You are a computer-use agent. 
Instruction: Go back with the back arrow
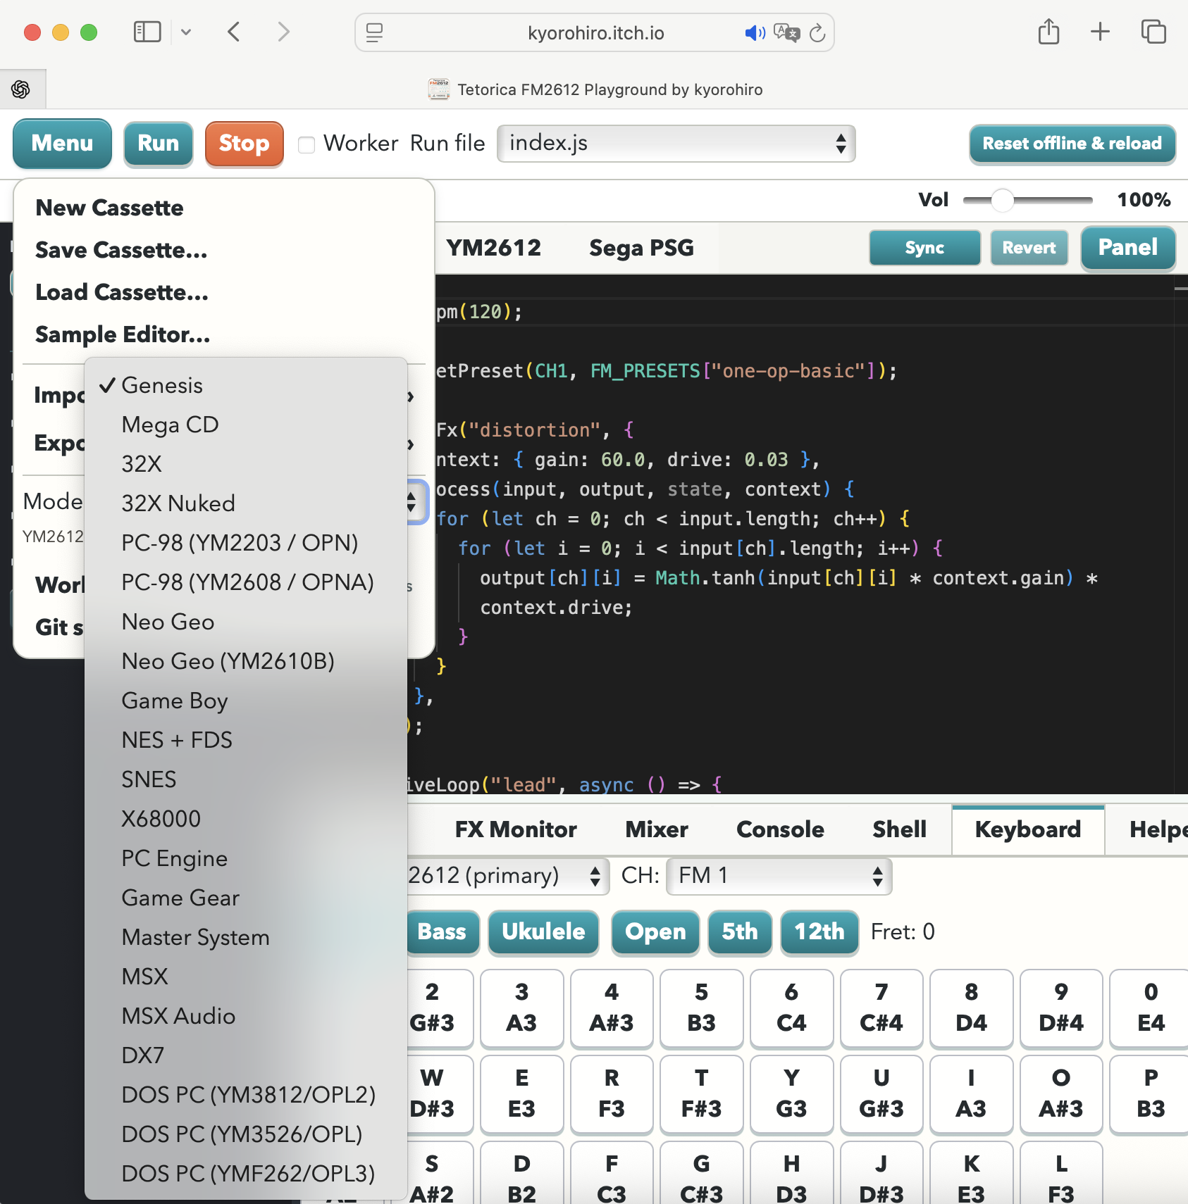click(x=234, y=32)
